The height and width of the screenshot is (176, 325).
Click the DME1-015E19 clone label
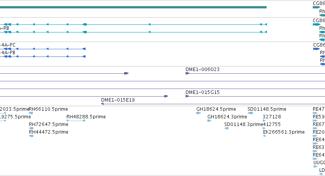pos(118,100)
